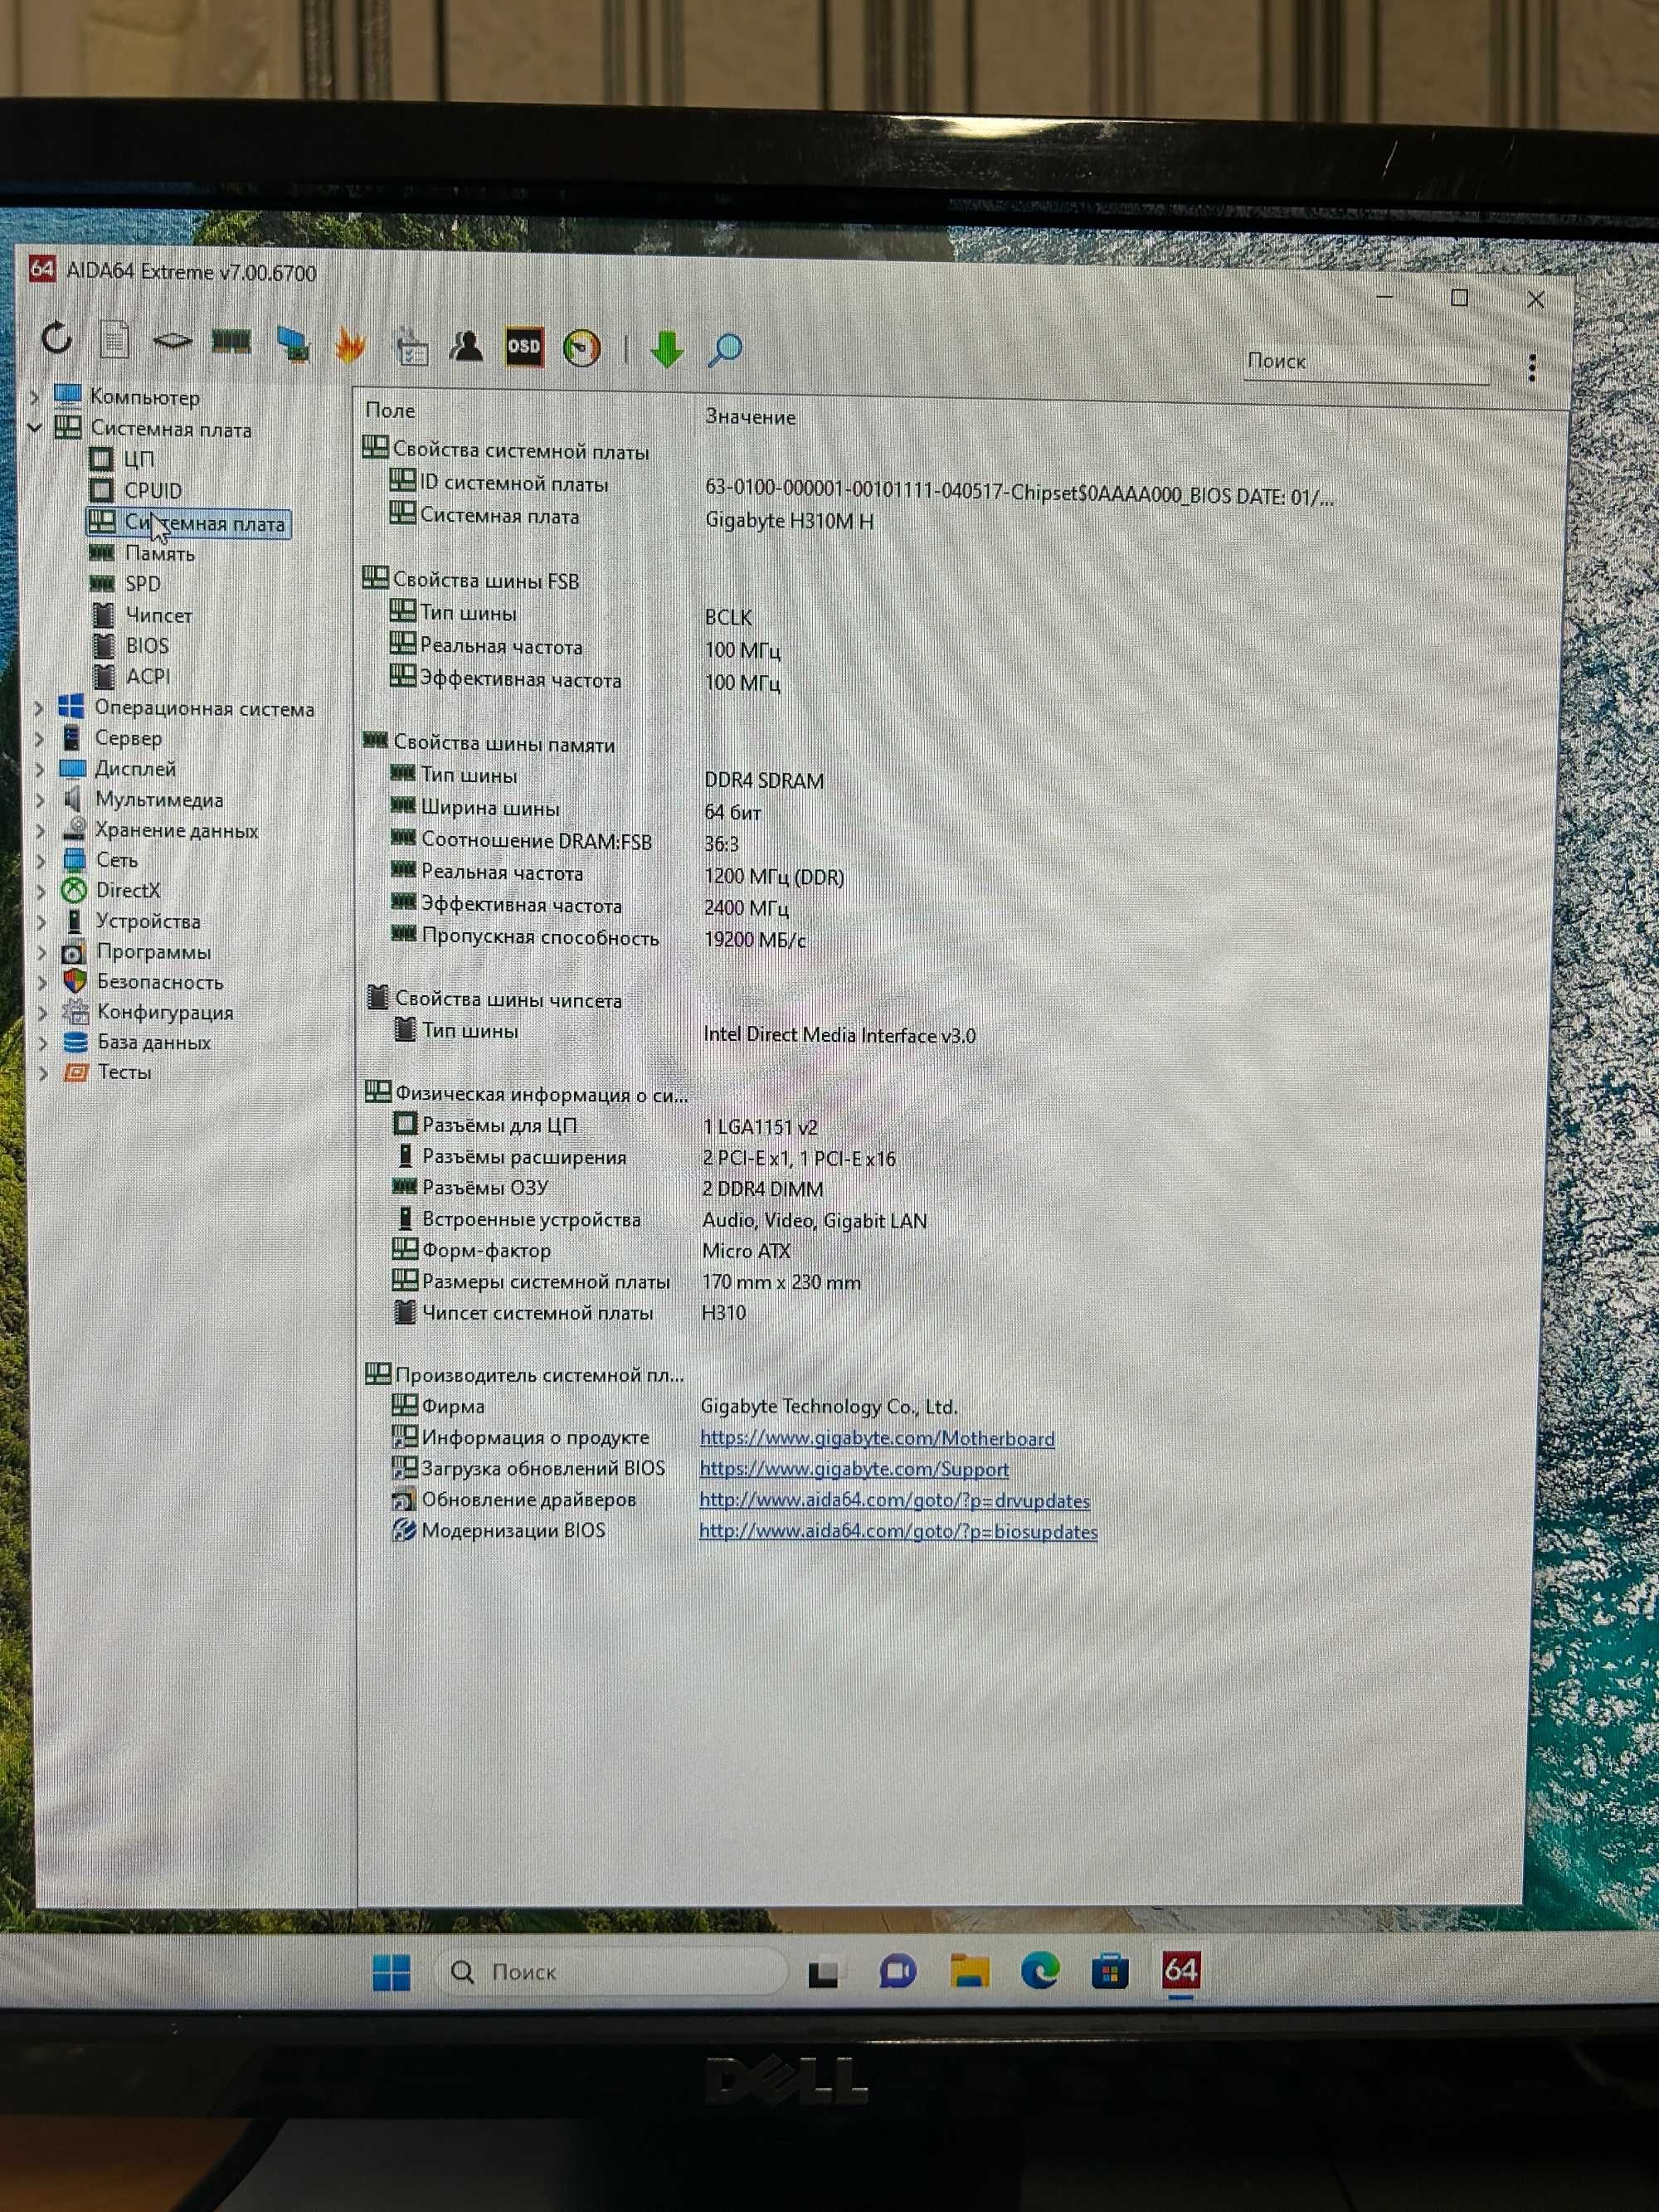Click the Gigabyte H310M H value
Image resolution: width=1659 pixels, height=2212 pixels.
click(x=789, y=521)
